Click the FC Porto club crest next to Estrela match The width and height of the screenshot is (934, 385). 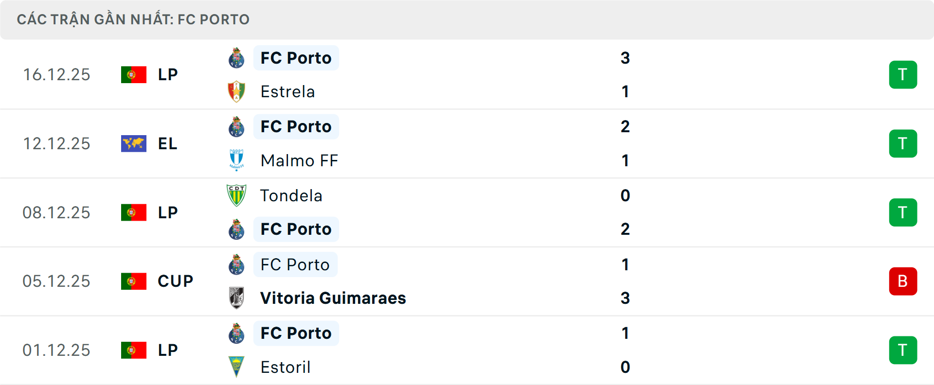(236, 58)
